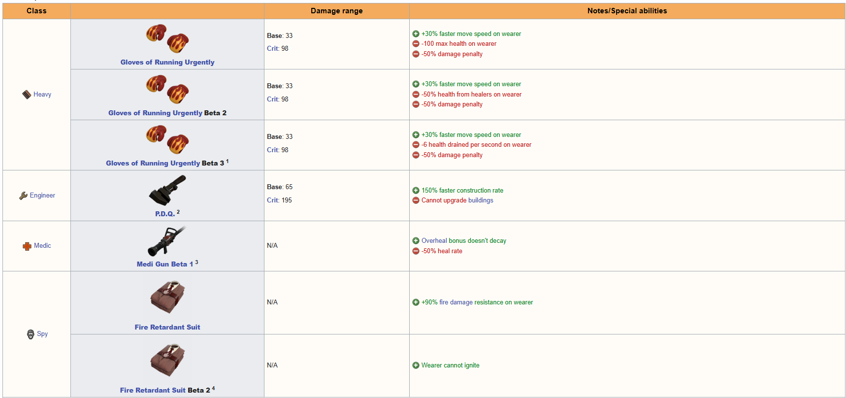Select Base: 33 in the Beta 3 row
Image resolution: width=846 pixels, height=398 pixels.
click(x=280, y=137)
